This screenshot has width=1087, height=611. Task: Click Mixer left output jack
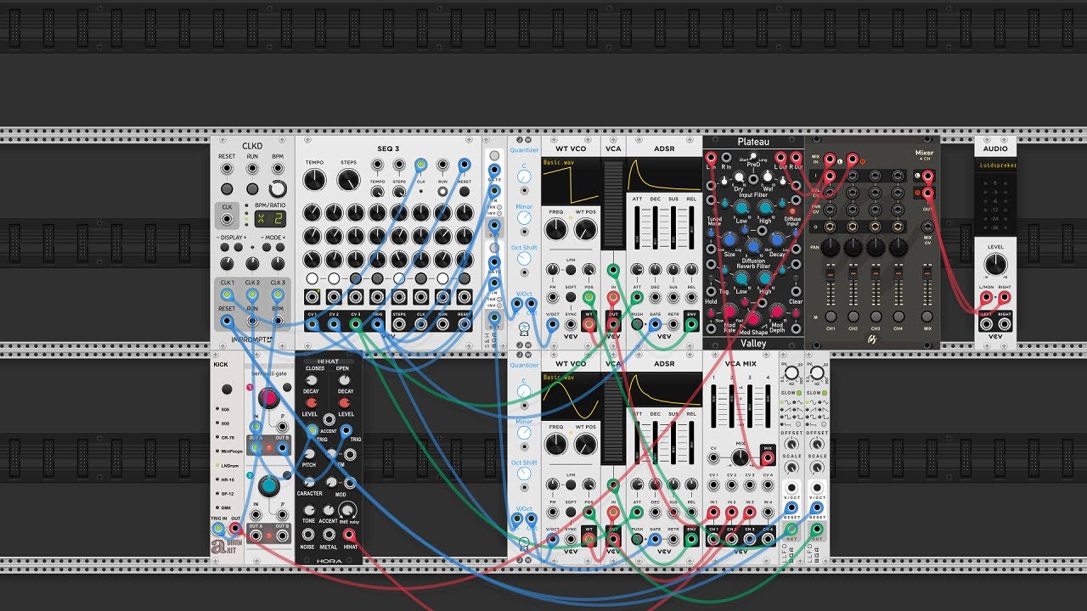coord(926,177)
